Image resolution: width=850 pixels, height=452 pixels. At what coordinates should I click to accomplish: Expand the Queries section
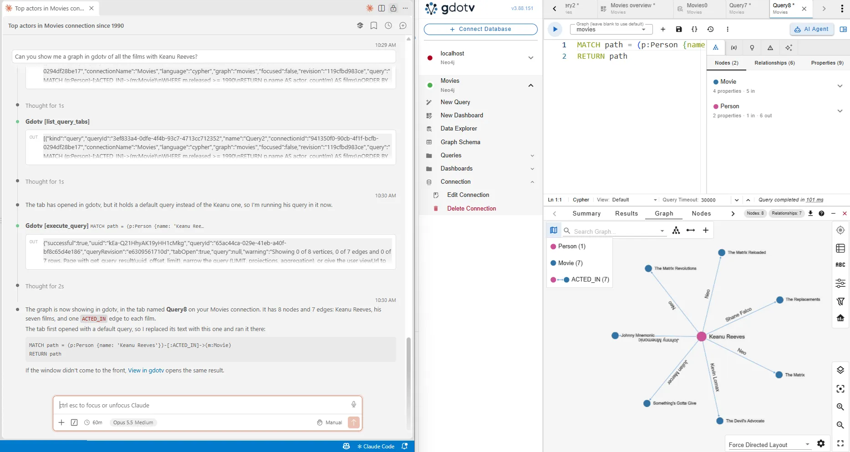click(532, 156)
